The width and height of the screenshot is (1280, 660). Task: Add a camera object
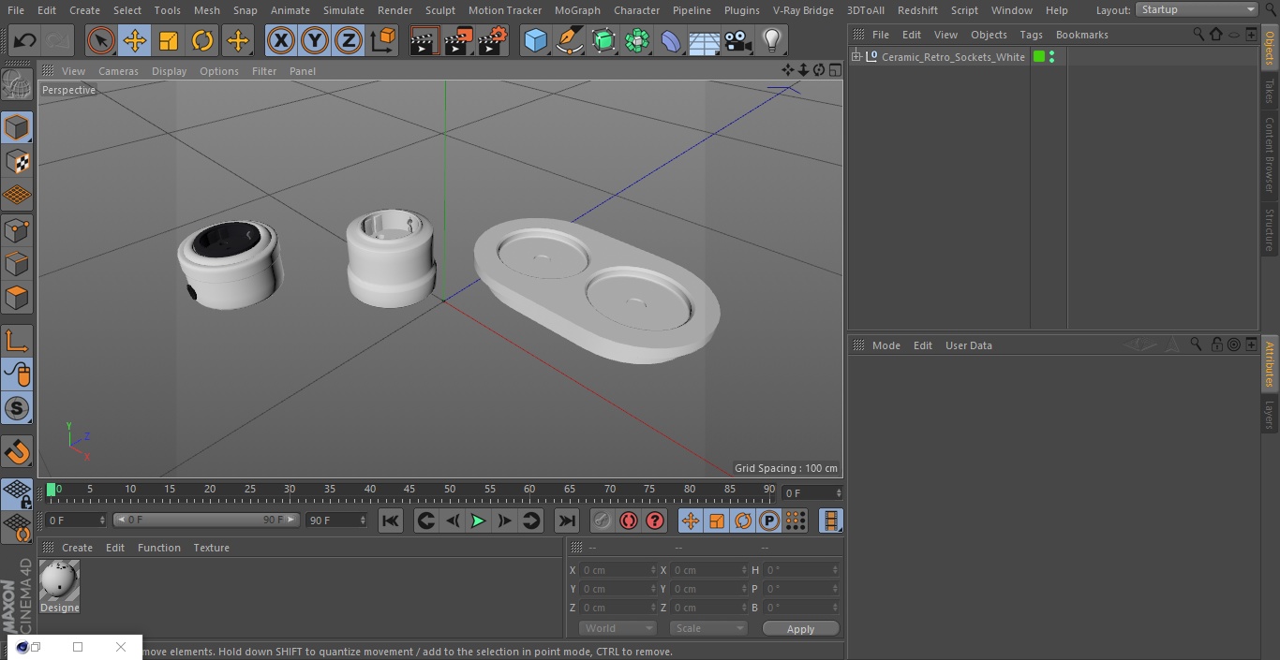(738, 41)
